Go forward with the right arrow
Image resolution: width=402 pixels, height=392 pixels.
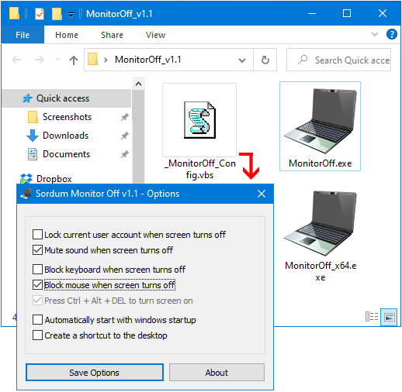click(40, 60)
